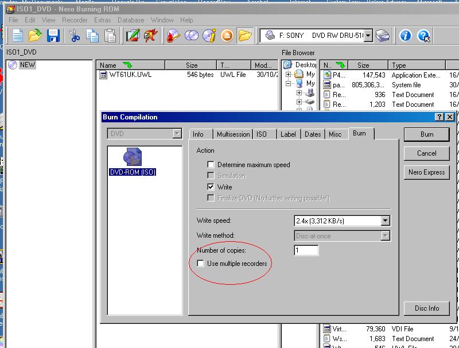This screenshot has height=348, width=459.
Task: Toggle the File Browser folder icon
Action: tap(245, 36)
